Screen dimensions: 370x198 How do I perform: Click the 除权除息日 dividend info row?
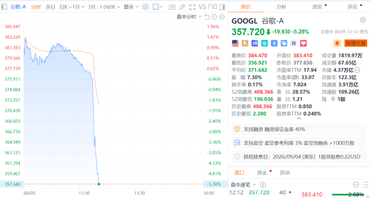299,157
